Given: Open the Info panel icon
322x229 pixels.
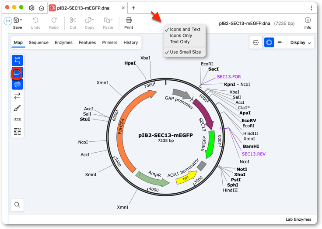Looking at the screenshot, I should (x=308, y=20).
